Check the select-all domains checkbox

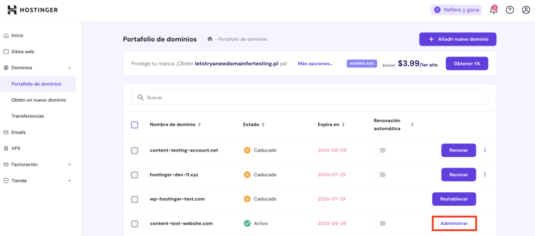click(135, 125)
